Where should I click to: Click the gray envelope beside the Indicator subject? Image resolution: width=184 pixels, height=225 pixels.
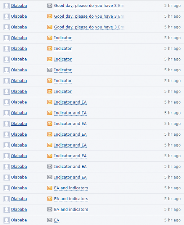(x=50, y=70)
